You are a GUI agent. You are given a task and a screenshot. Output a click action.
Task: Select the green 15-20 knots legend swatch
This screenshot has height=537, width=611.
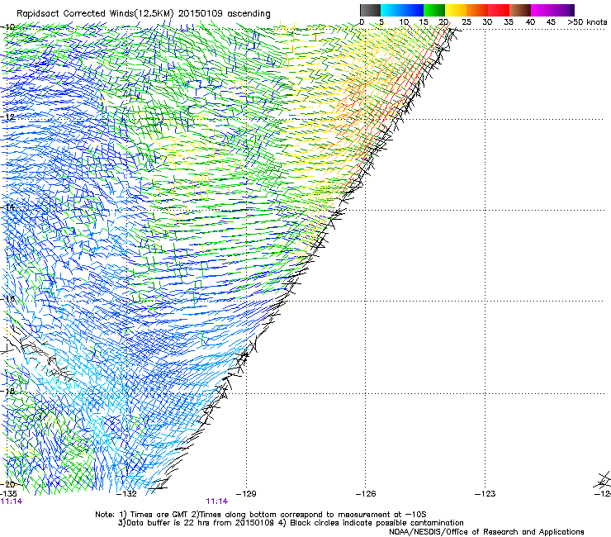tap(434, 10)
